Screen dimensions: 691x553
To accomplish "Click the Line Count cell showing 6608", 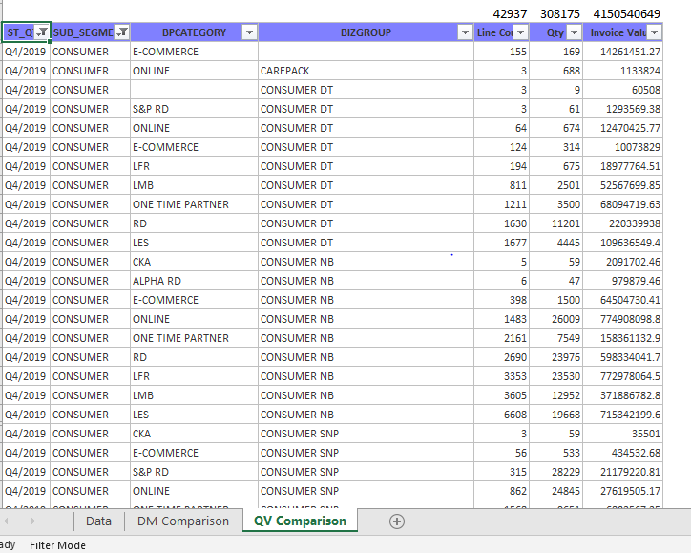I will click(502, 415).
